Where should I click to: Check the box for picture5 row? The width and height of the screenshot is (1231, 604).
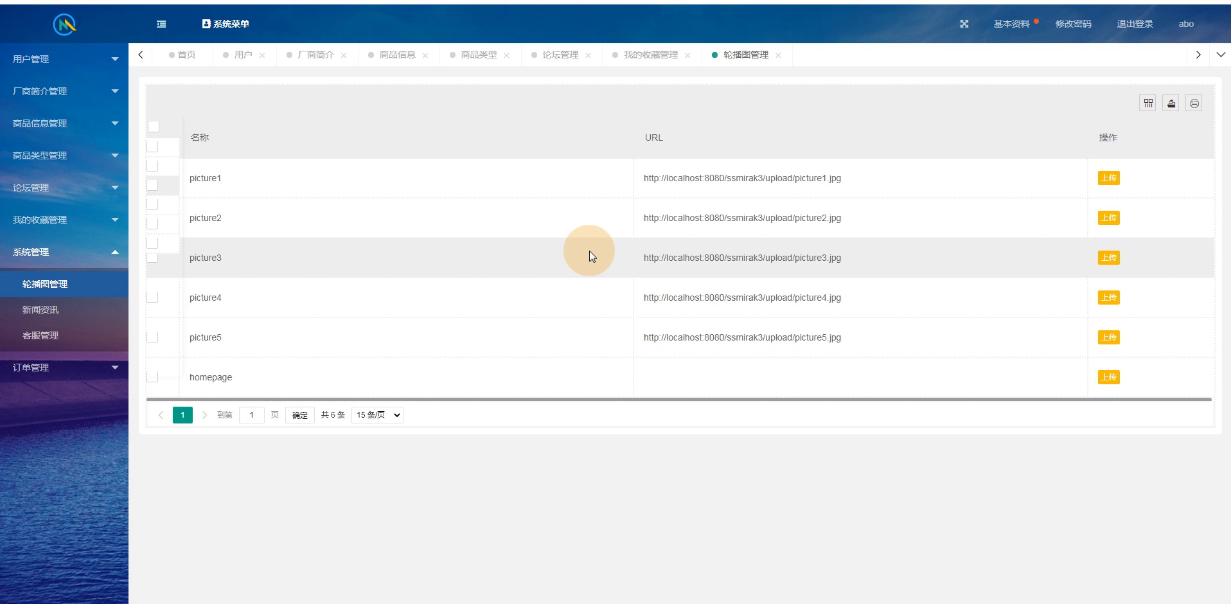152,337
